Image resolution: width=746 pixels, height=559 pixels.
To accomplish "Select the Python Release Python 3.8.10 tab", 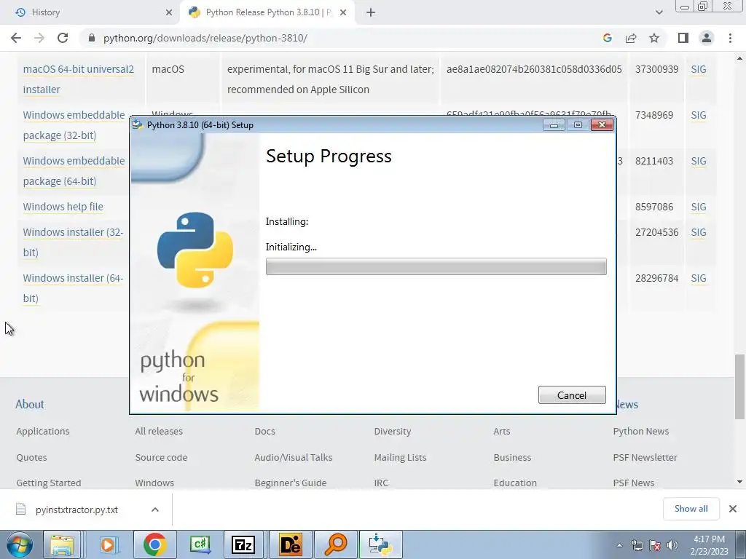I will [269, 12].
